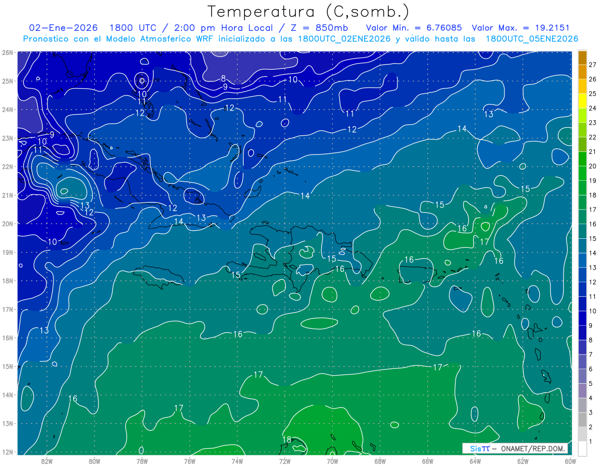This screenshot has height=468, width=606.
Task: Click the 16N latitude axis label
Action: (7, 338)
